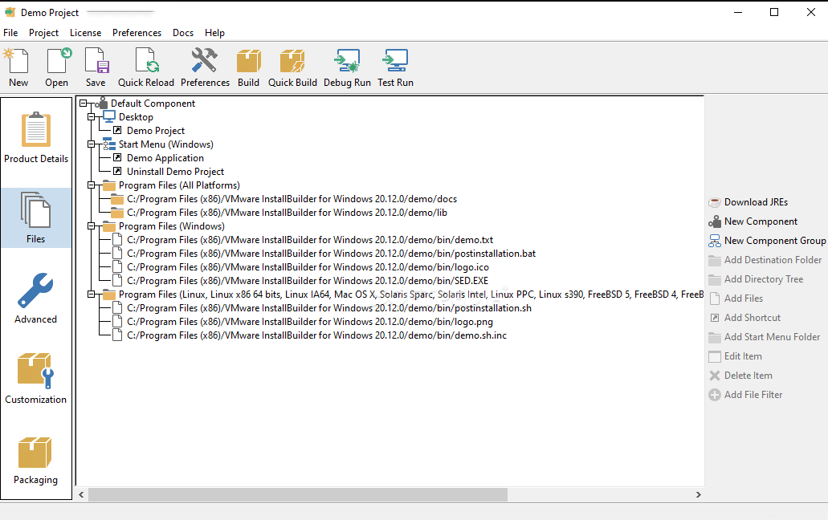Viewport: 828px width, 520px height.
Task: Run Quick Reload from the toolbar
Action: click(x=145, y=67)
